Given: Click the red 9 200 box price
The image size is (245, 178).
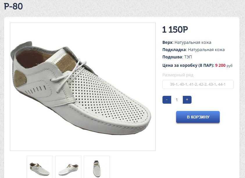Looking at the screenshot, I should [220, 65].
